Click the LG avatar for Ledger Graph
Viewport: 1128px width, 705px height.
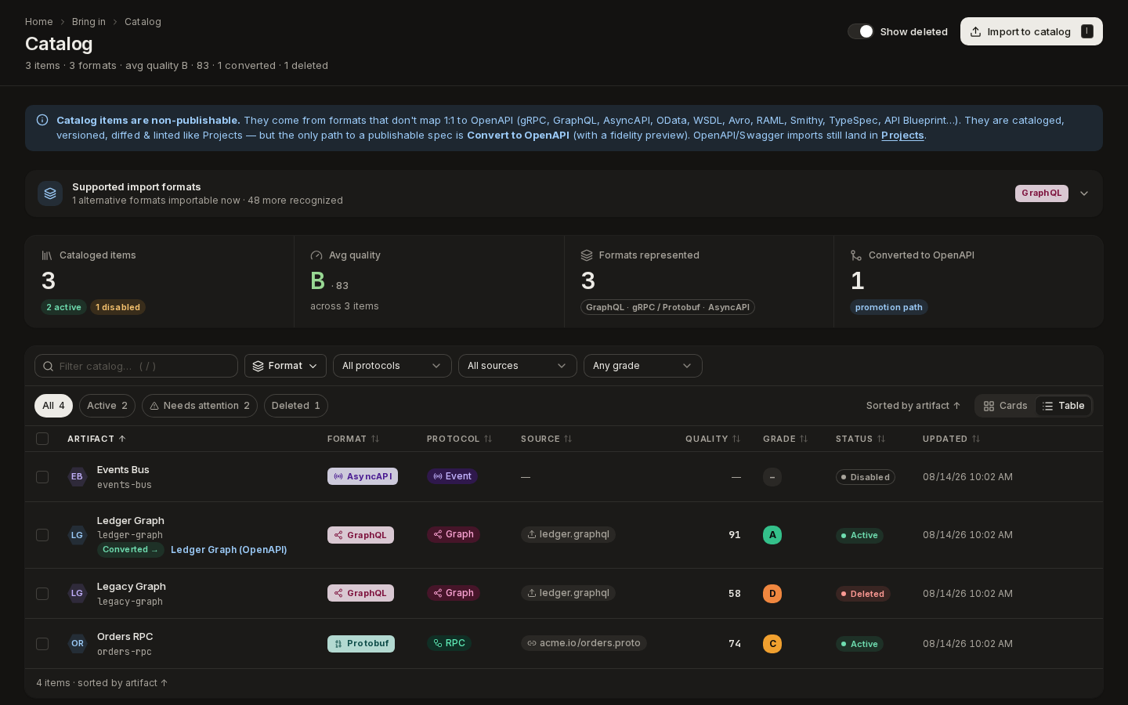pos(77,535)
